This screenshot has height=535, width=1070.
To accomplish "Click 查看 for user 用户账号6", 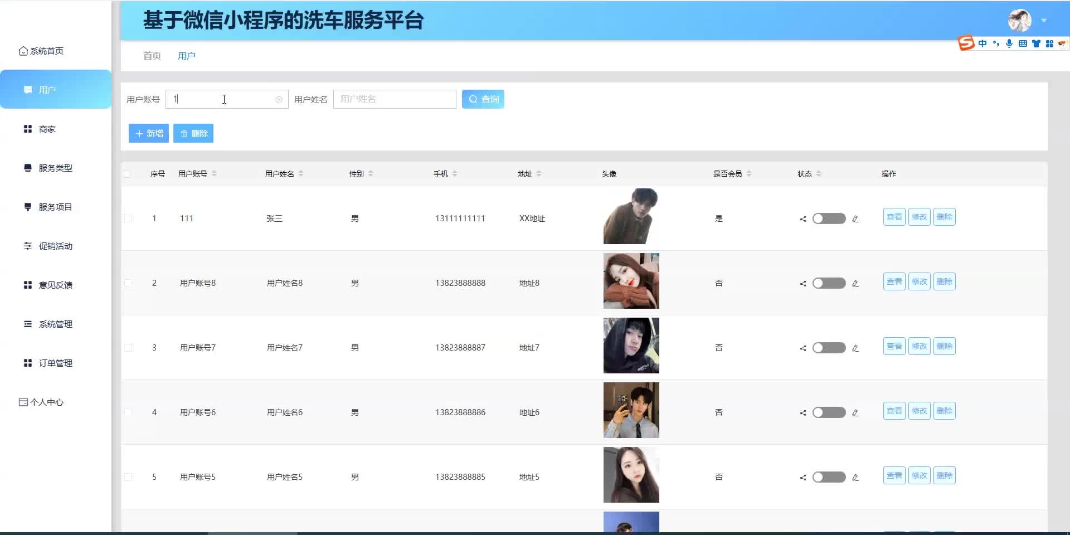I will [x=894, y=411].
